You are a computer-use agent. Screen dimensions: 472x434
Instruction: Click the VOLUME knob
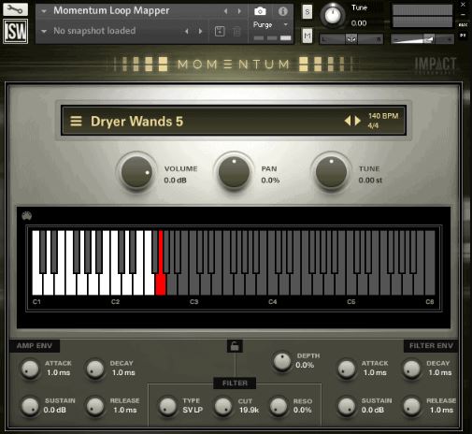tap(136, 172)
